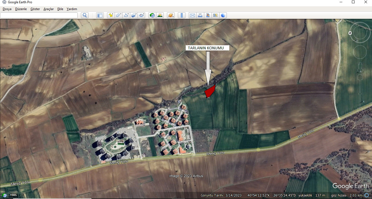Image resolution: width=372 pixels, height=199 pixels.
Task: Click the email envelope icon
Action: coord(193,15)
